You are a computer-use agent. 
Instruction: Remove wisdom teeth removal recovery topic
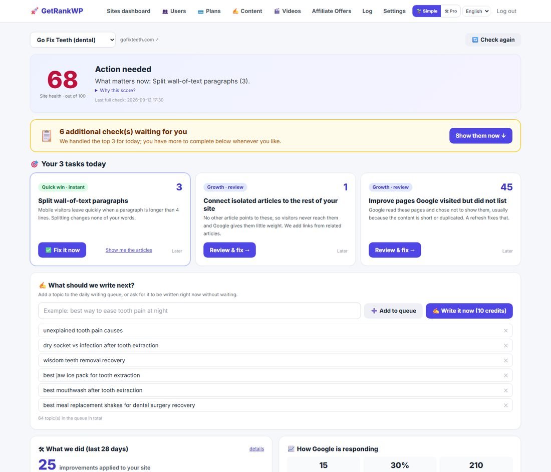(506, 360)
